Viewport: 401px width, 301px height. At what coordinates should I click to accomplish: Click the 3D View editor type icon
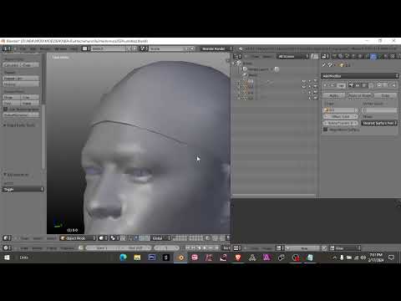pos(7,238)
